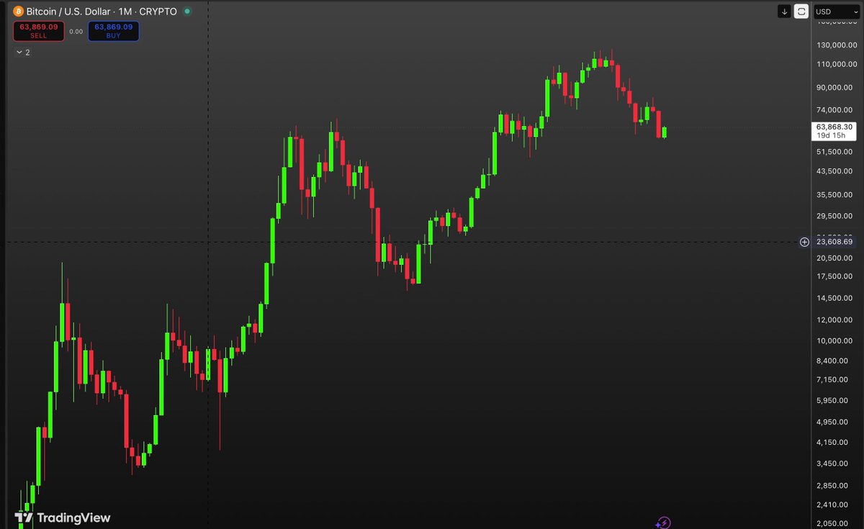This screenshot has height=529, width=864.
Task: Click the 12,000.00 price axis label
Action: pos(834,320)
